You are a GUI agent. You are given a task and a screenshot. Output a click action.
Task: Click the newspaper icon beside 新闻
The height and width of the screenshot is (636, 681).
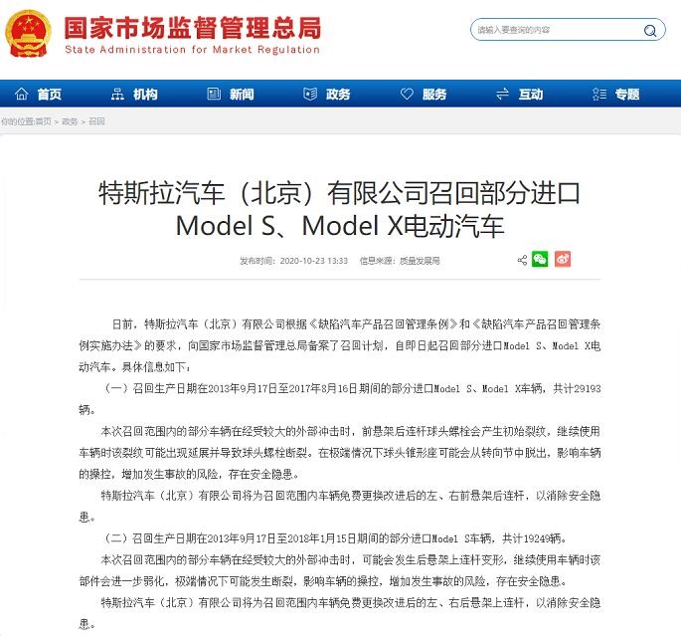[214, 94]
